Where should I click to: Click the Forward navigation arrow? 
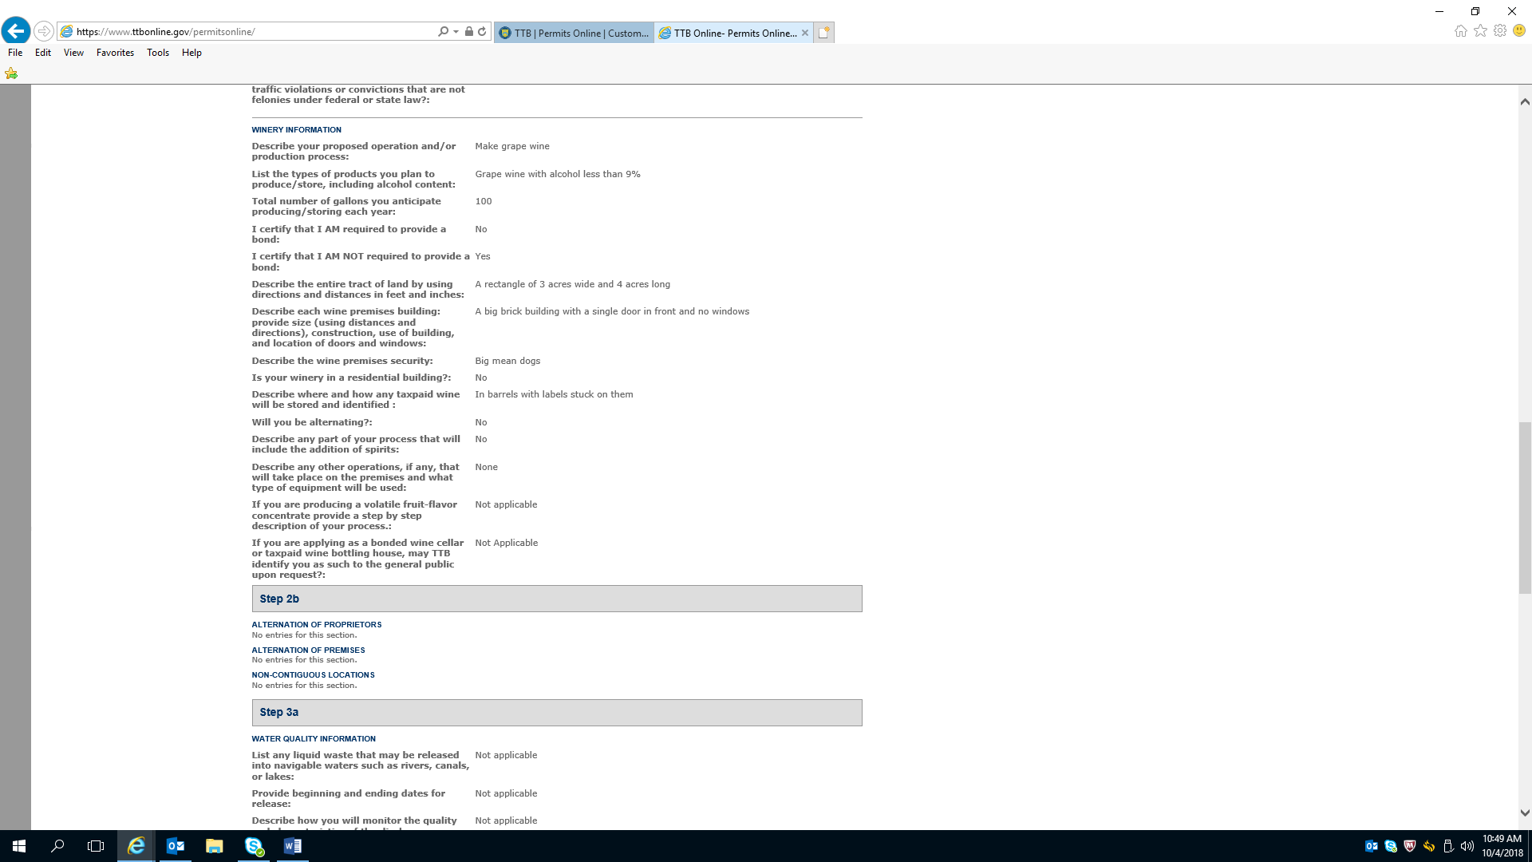44,31
